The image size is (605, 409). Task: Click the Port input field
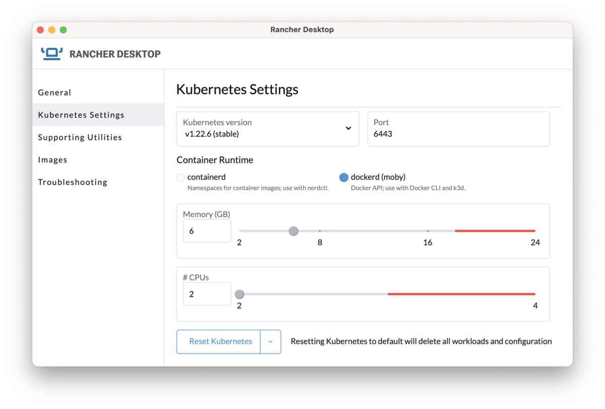point(458,129)
